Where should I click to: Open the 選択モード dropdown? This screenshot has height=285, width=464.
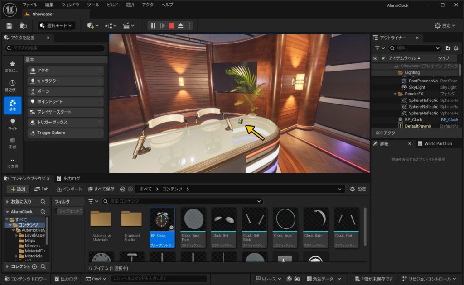[56, 26]
